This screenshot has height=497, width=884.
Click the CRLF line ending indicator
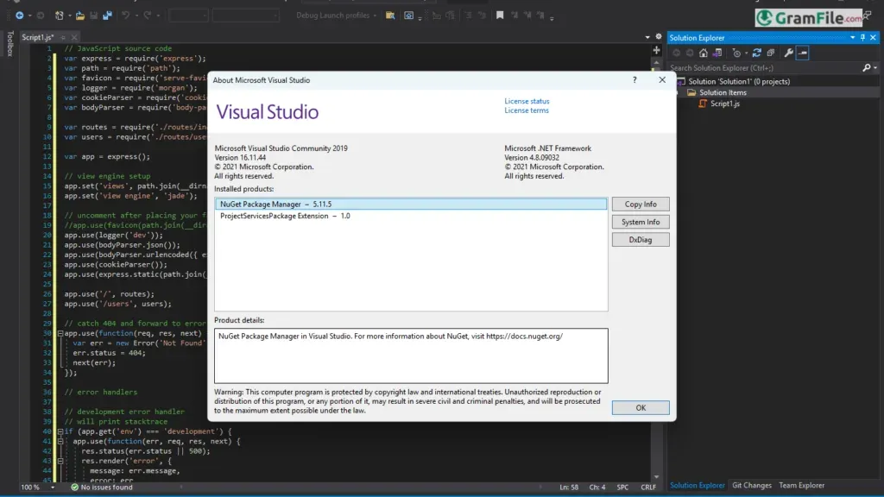(648, 488)
